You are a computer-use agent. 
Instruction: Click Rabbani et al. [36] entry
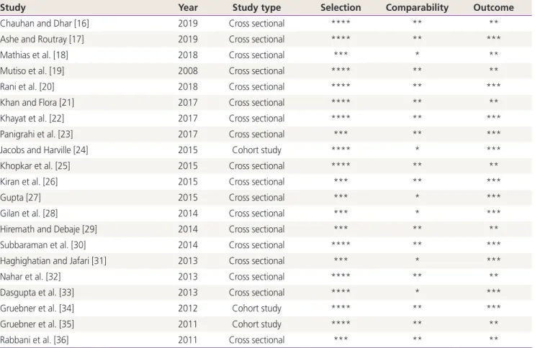tap(34, 340)
